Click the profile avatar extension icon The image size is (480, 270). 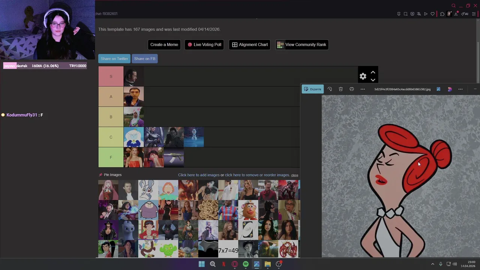[x=449, y=14]
